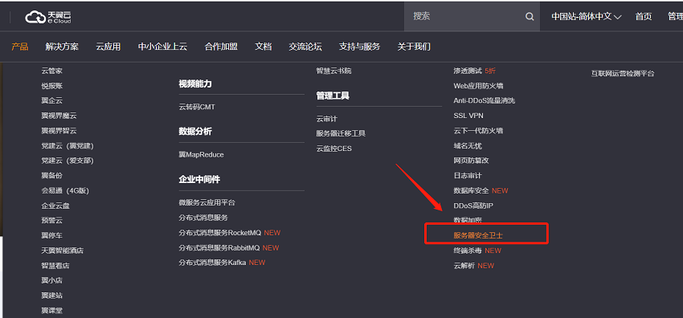683x318 pixels.
Task: Open the 关于我们 menu
Action: pos(414,47)
